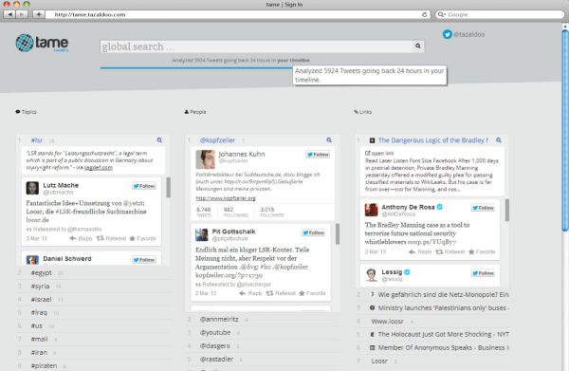Follow Lutz Mache on Twitter

144,186
